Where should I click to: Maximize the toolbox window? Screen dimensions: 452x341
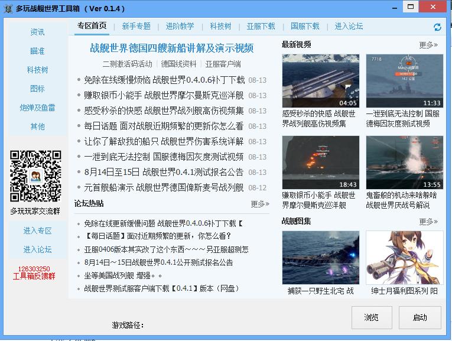click(411, 7)
